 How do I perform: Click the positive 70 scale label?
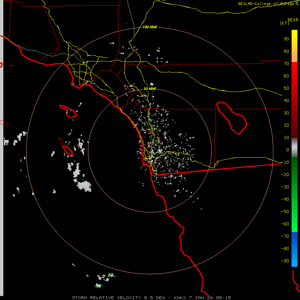coord(286,64)
